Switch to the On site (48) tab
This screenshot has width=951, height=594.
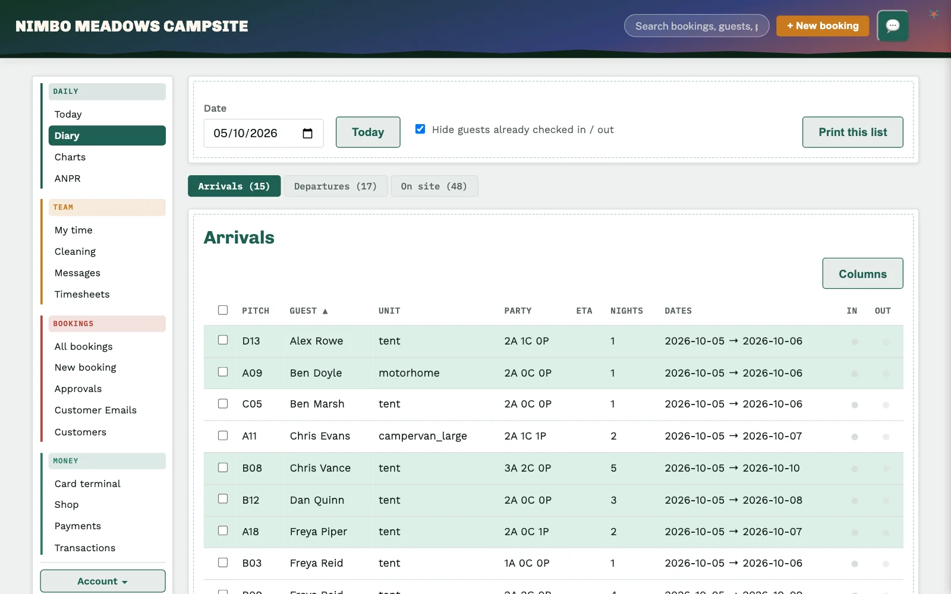(434, 186)
